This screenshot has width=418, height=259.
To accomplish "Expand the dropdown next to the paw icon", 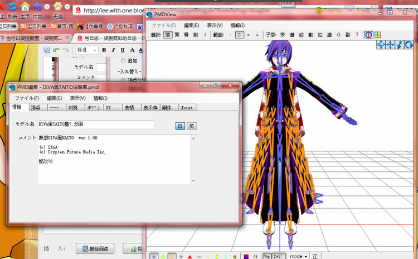I will coord(67,6).
